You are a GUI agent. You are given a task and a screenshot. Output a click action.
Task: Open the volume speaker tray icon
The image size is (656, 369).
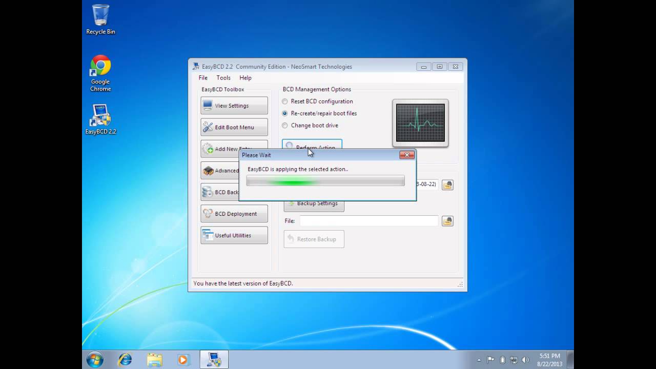click(x=525, y=360)
